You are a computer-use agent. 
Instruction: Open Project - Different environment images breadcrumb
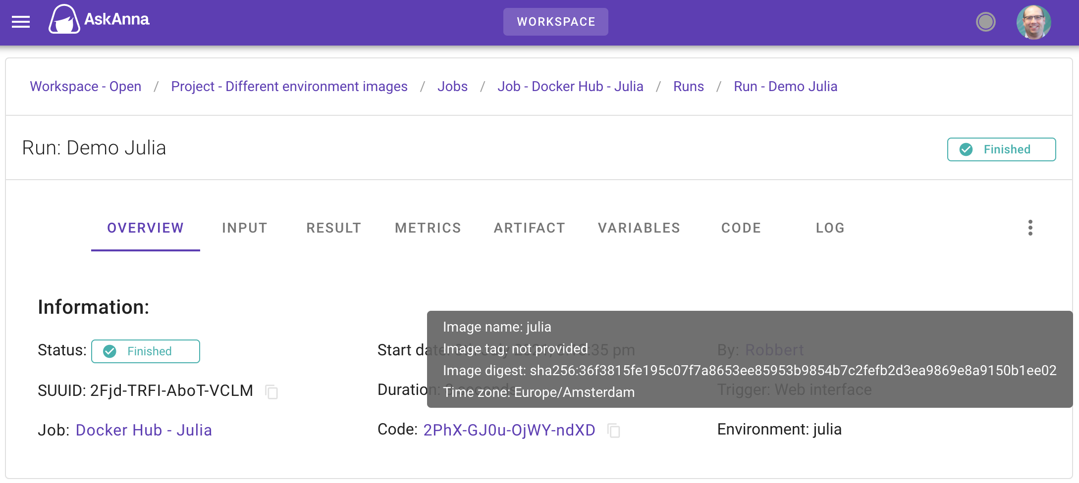point(289,87)
